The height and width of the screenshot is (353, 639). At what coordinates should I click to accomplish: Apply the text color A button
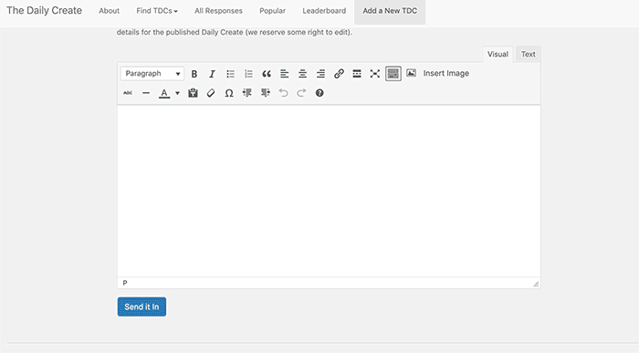pyautogui.click(x=164, y=93)
